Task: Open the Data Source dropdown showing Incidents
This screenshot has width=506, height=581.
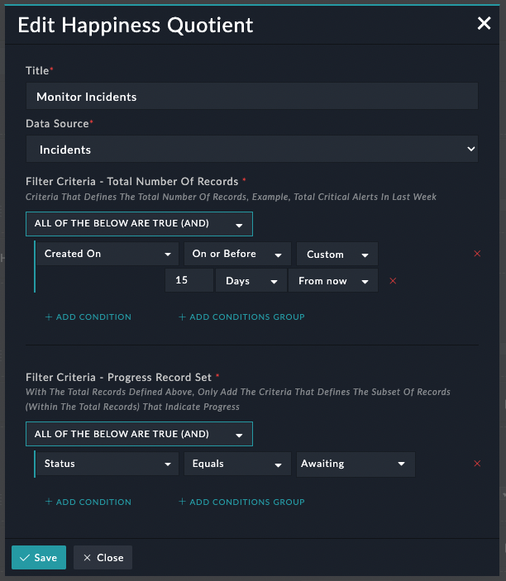Action: pyautogui.click(x=251, y=150)
